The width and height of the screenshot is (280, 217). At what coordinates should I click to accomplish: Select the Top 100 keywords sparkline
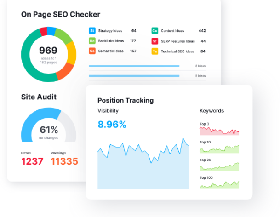[x=219, y=184]
